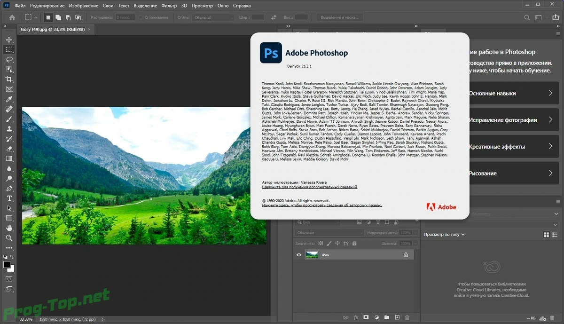Select the Dodge tool
The image size is (564, 324).
tap(9, 179)
